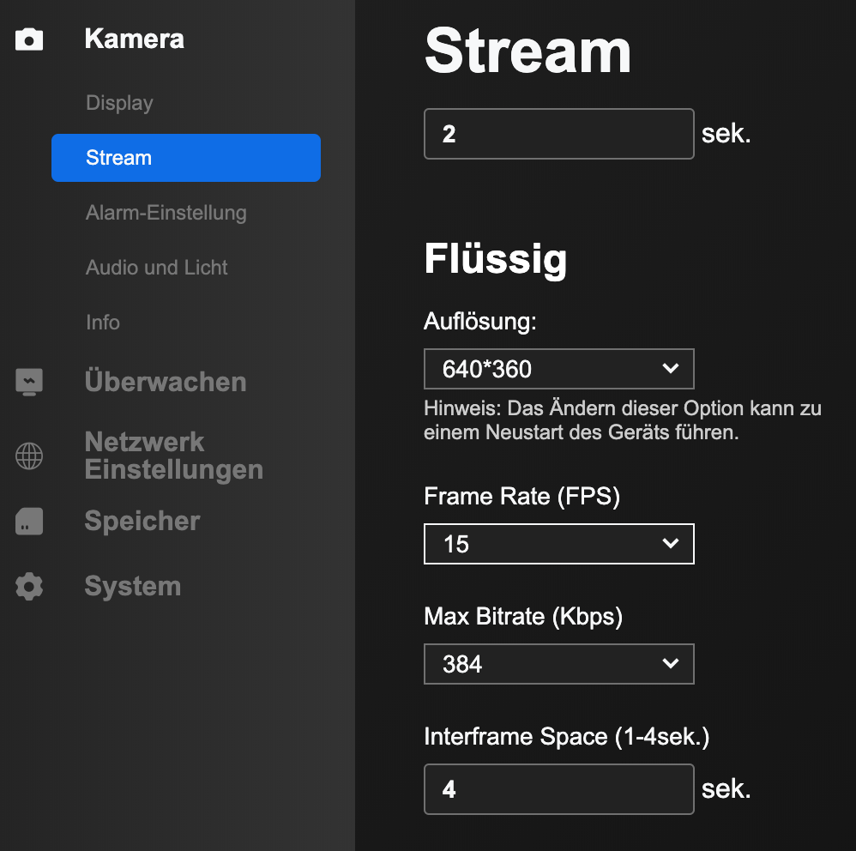This screenshot has width=856, height=851.
Task: Select the Stream menu item
Action: 118,158
